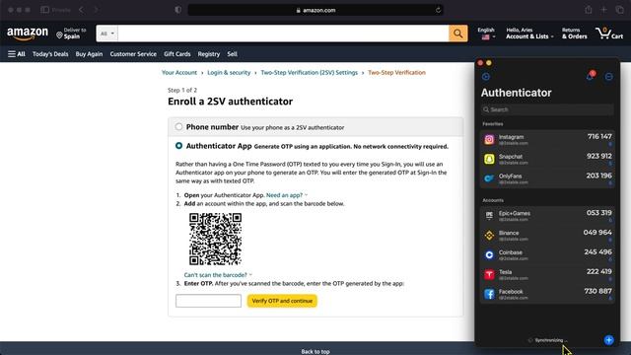Copy Facebook code 730 887
The image size is (631, 355).
(598, 291)
